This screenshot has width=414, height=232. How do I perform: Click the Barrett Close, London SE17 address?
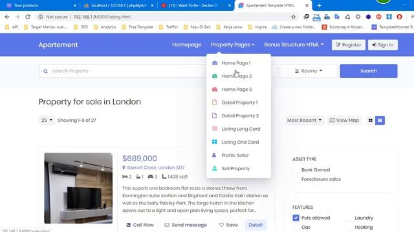point(156,168)
